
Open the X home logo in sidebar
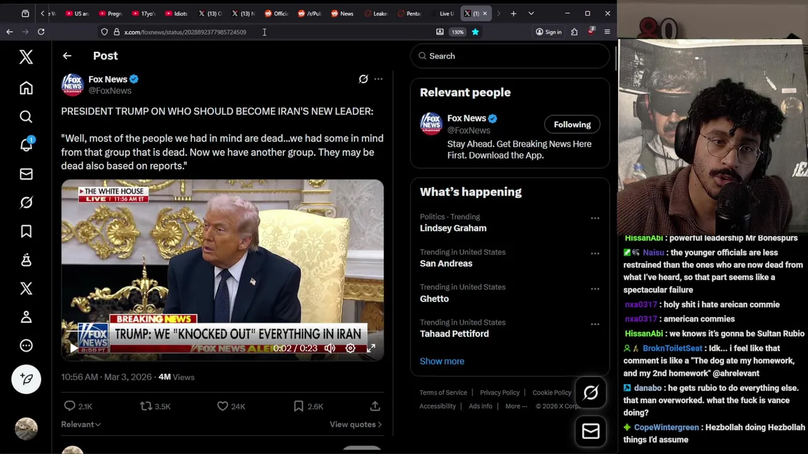pyautogui.click(x=26, y=57)
